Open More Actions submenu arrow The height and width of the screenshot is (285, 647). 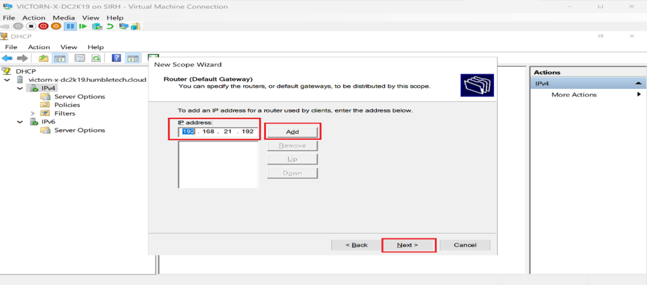[639, 95]
